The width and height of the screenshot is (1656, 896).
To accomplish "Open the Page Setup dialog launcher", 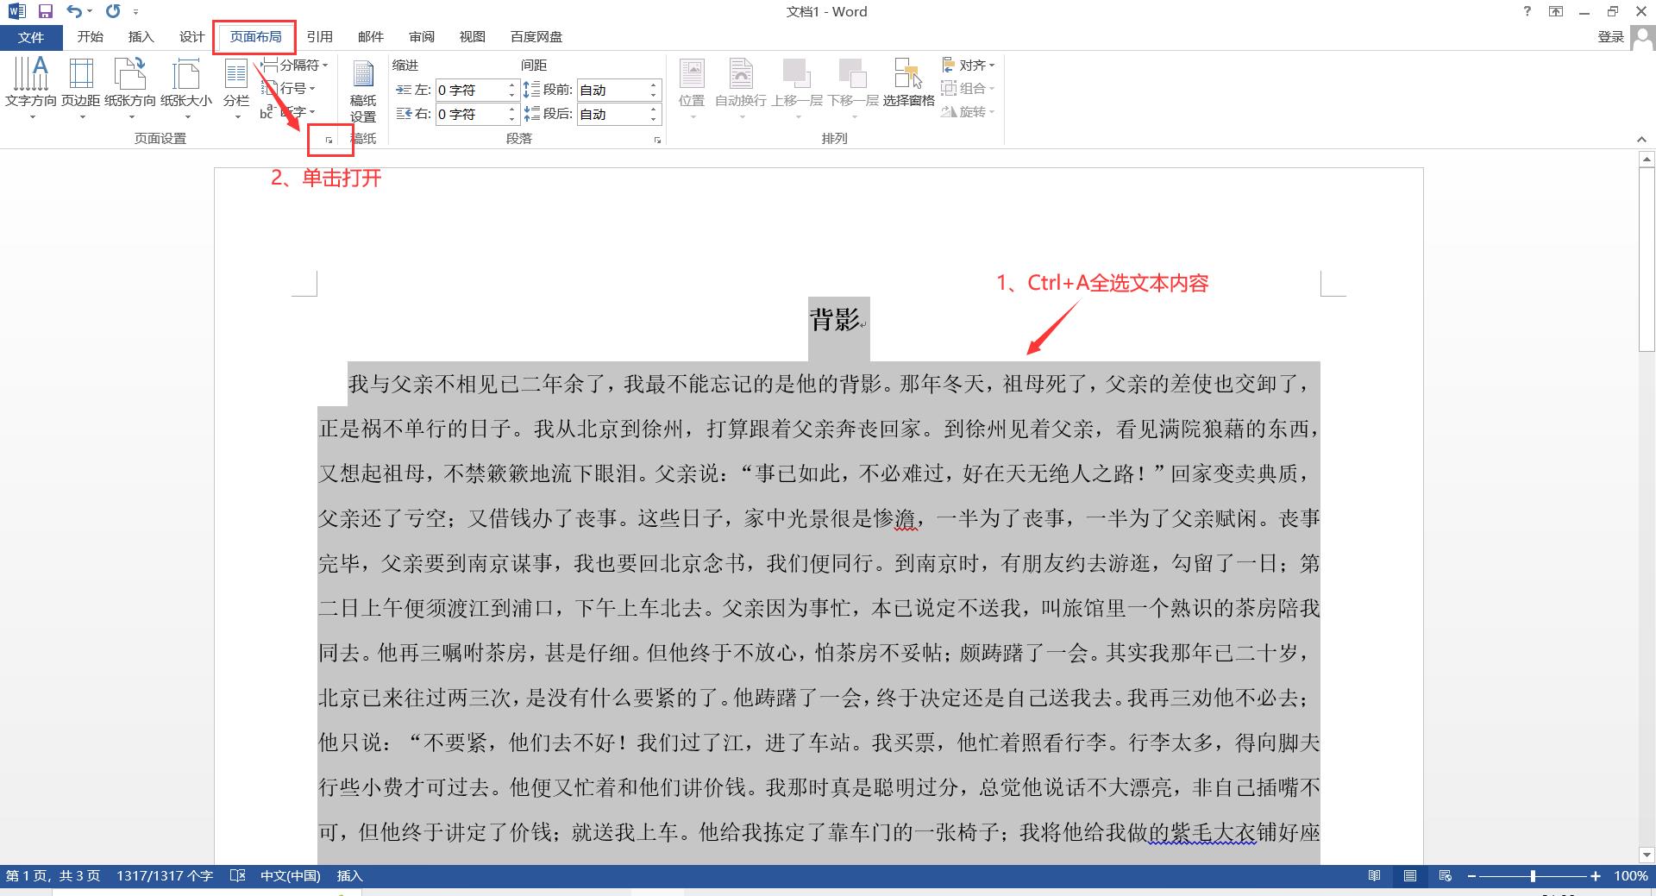I will (329, 140).
